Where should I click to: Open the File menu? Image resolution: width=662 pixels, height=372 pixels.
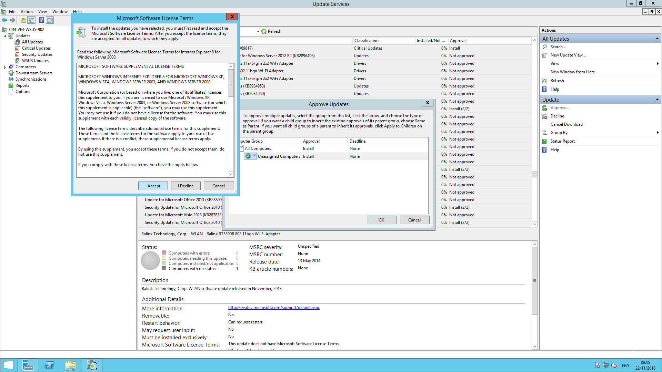click(x=12, y=12)
